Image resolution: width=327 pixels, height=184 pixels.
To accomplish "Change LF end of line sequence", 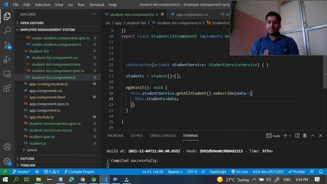I will (x=203, y=172).
